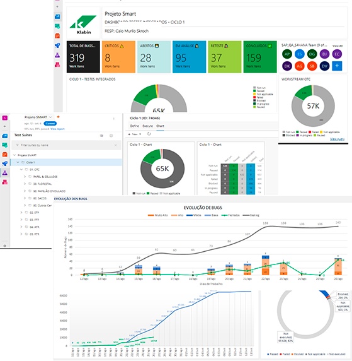Open Repos icon in Test Plans window sidebar
This screenshot has height=361, width=352.
point(5,154)
